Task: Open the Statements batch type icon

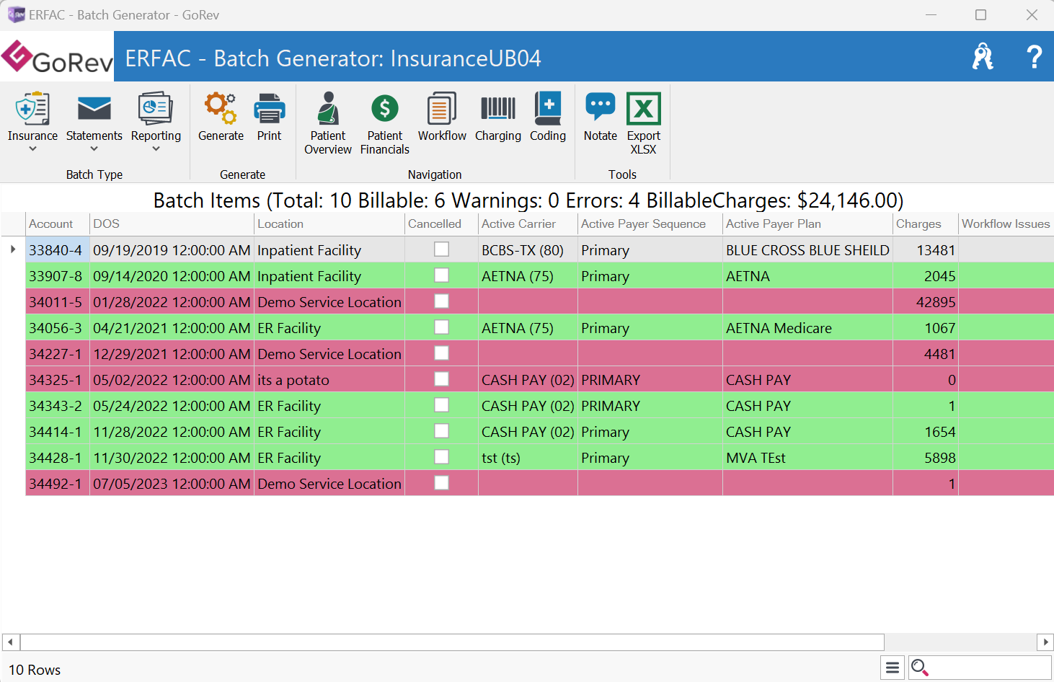Action: [94, 109]
